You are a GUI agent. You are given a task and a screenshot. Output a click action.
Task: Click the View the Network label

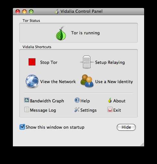click(x=58, y=82)
